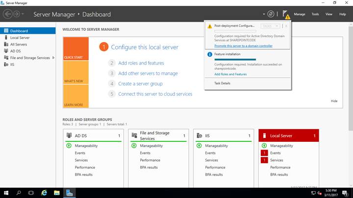Open the Tools menu
The width and height of the screenshot is (353, 198).
pos(315,14)
